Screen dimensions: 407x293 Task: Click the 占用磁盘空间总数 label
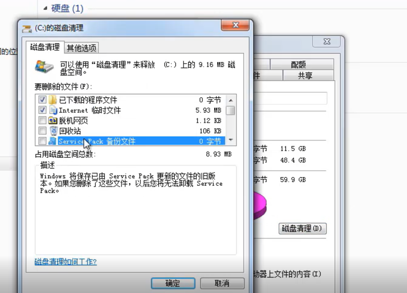(65, 154)
